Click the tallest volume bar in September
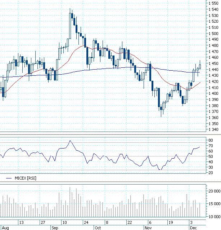Image resolution: width=221 pixels, height=230 pixels. [70, 202]
